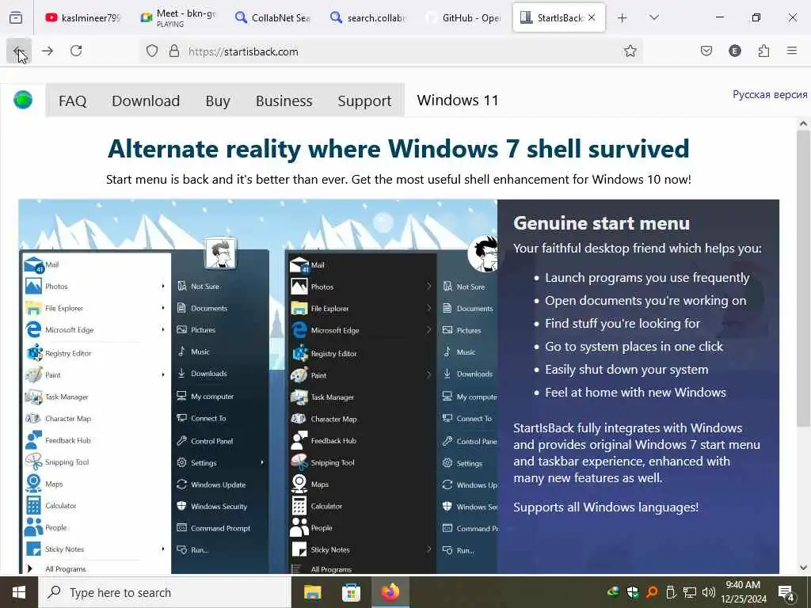The height and width of the screenshot is (608, 811).
Task: Open the FAQ page
Action: click(x=72, y=101)
